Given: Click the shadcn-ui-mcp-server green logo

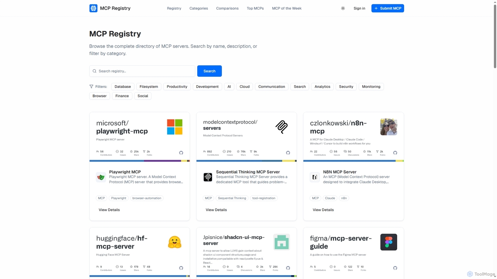Looking at the screenshot, I should click(x=282, y=242).
